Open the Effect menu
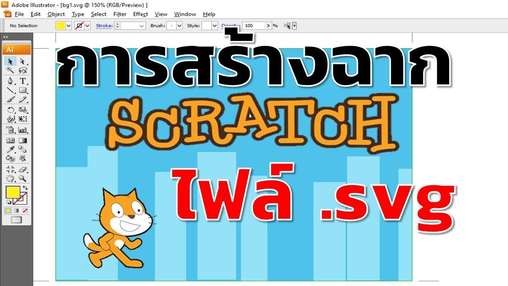This screenshot has width=508, height=286. tap(140, 14)
